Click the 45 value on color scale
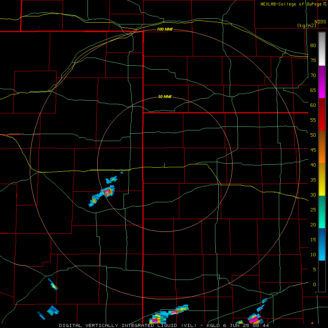This screenshot has width=328, height=328. click(313, 150)
